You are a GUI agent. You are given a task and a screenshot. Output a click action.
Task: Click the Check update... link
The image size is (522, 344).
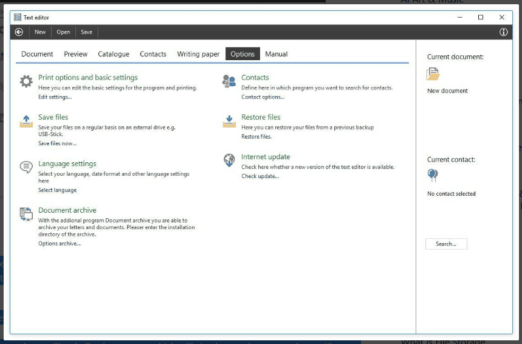[x=260, y=176]
